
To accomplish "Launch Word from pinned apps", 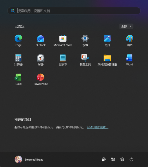I will [130, 60].
